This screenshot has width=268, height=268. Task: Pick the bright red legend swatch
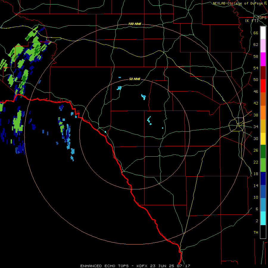263,86
